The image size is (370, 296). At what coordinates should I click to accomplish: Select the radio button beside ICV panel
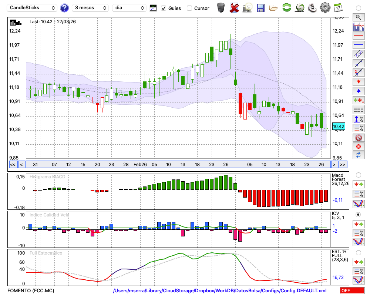[x=358, y=215]
